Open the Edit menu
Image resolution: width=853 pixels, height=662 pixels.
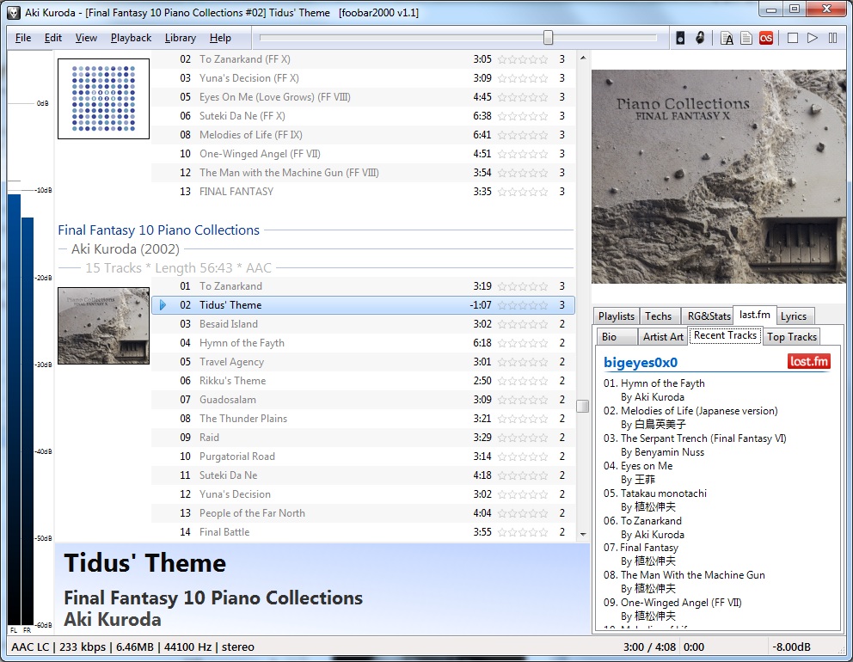click(52, 38)
